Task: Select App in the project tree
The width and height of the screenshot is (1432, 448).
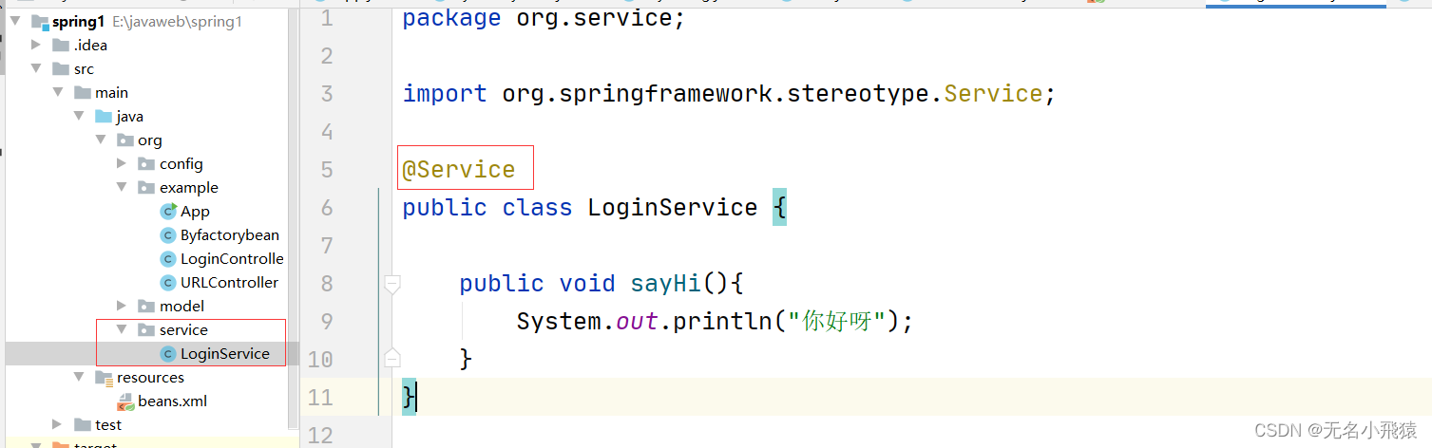Action: click(195, 211)
